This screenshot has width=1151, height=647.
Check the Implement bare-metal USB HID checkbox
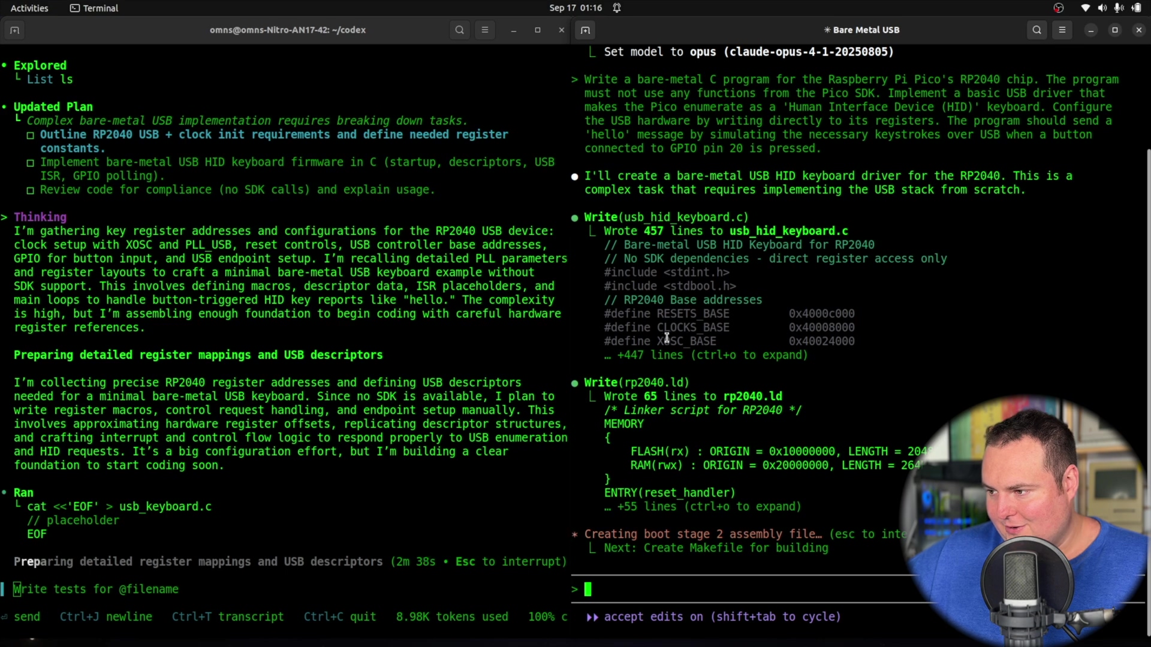(31, 163)
